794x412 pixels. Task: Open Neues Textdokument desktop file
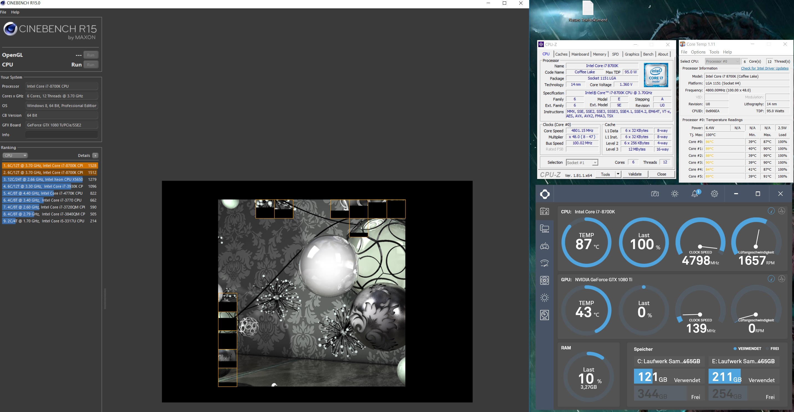588,12
